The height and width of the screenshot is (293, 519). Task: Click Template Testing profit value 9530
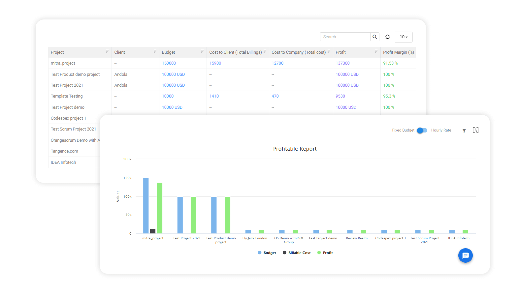[340, 96]
